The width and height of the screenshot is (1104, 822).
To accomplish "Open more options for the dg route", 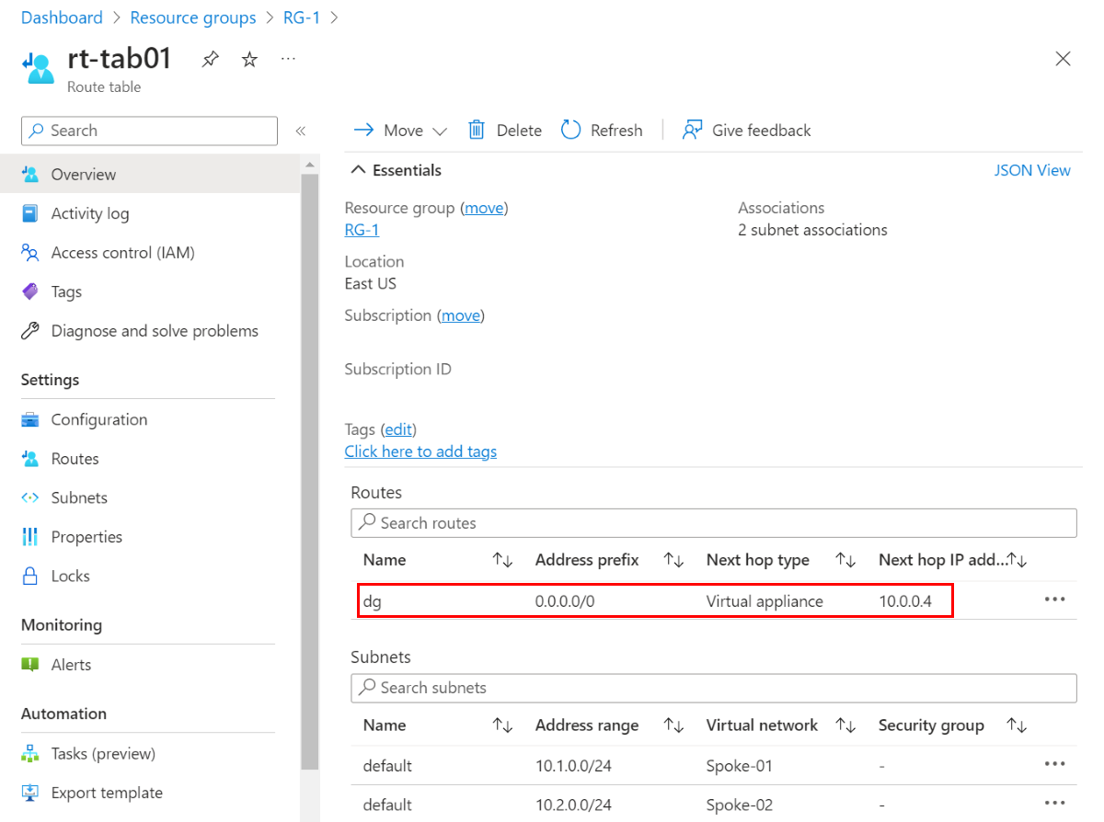I will tap(1055, 599).
